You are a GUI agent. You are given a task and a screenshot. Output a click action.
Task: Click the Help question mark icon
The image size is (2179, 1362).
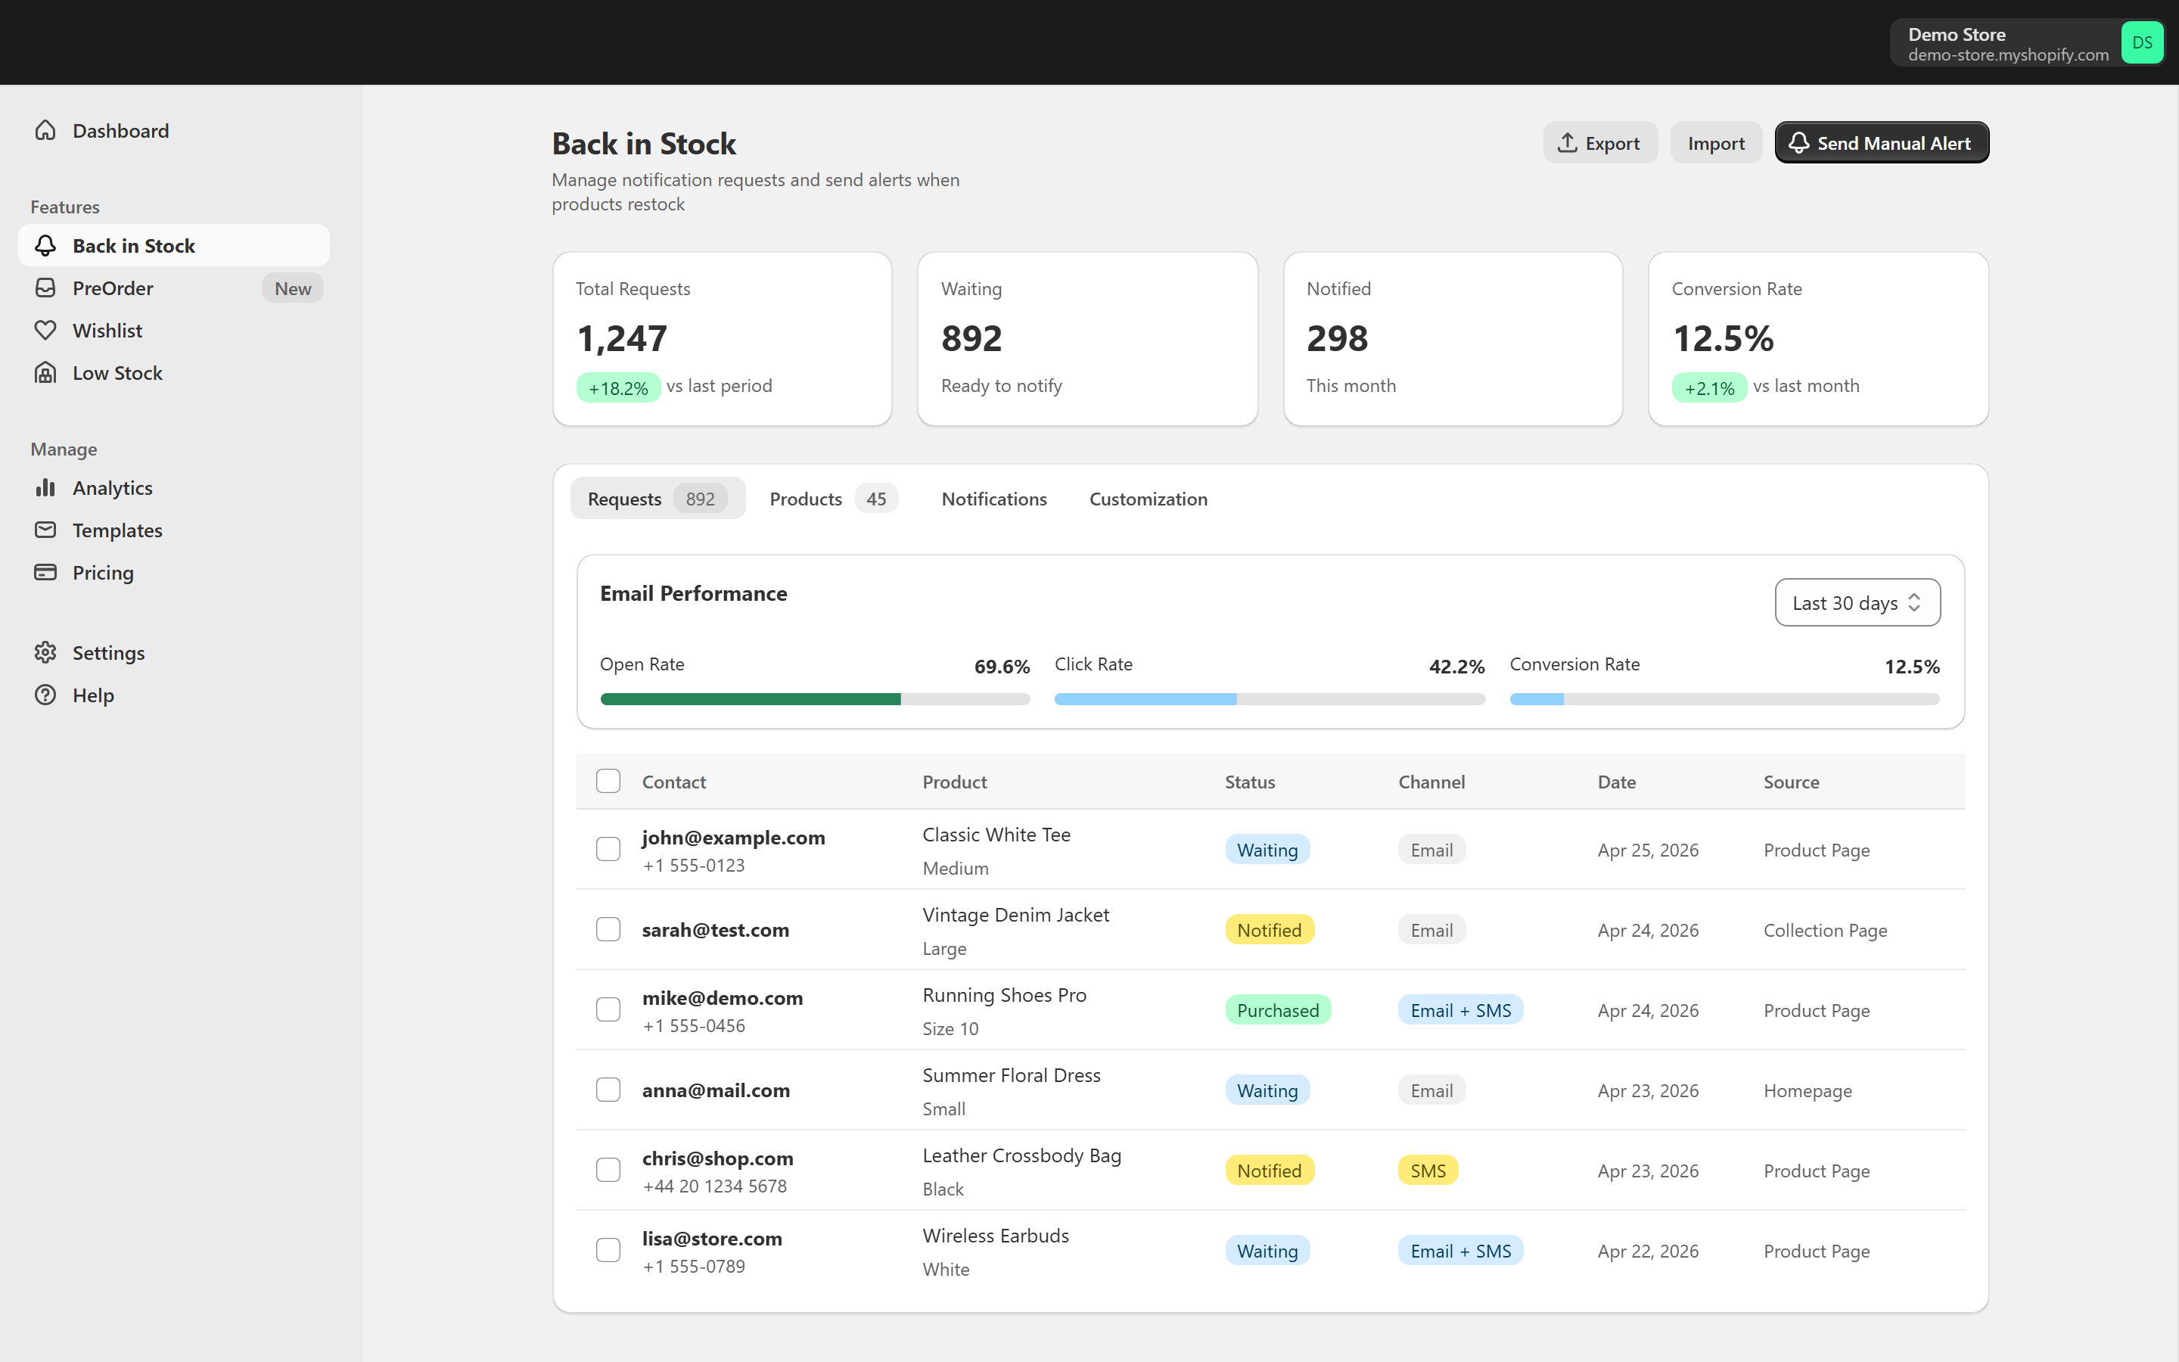click(x=45, y=695)
